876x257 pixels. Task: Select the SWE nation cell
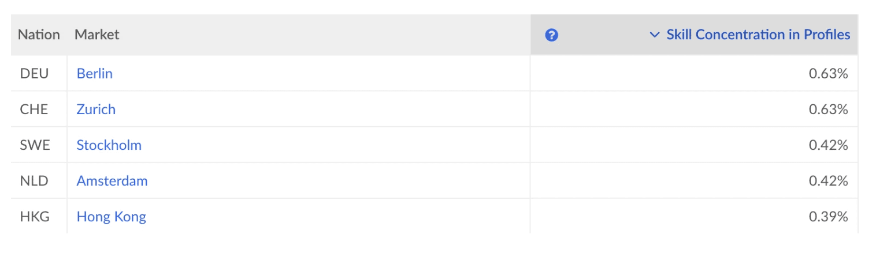[35, 145]
